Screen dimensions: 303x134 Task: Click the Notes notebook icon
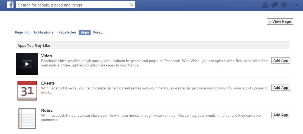click(27, 118)
